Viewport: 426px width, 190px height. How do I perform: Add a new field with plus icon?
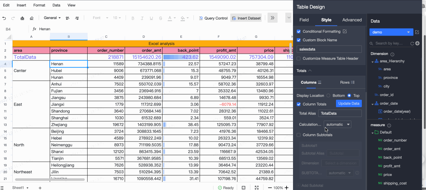tap(417, 44)
